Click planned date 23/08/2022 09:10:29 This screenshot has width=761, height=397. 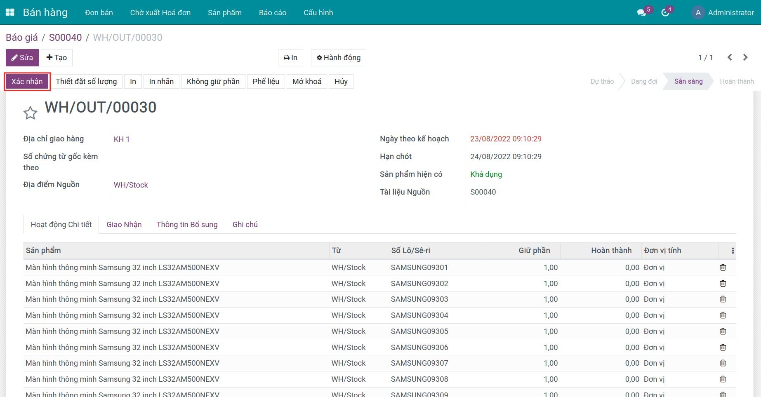[x=506, y=139]
